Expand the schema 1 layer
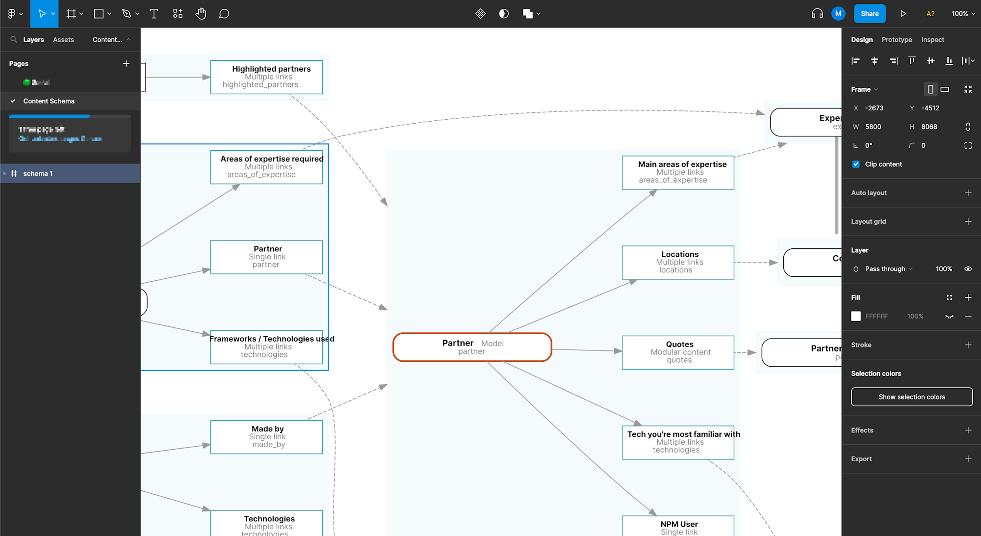 pyautogui.click(x=4, y=174)
